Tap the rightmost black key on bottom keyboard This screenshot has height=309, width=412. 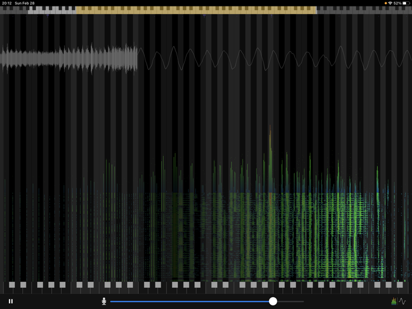[400, 285]
